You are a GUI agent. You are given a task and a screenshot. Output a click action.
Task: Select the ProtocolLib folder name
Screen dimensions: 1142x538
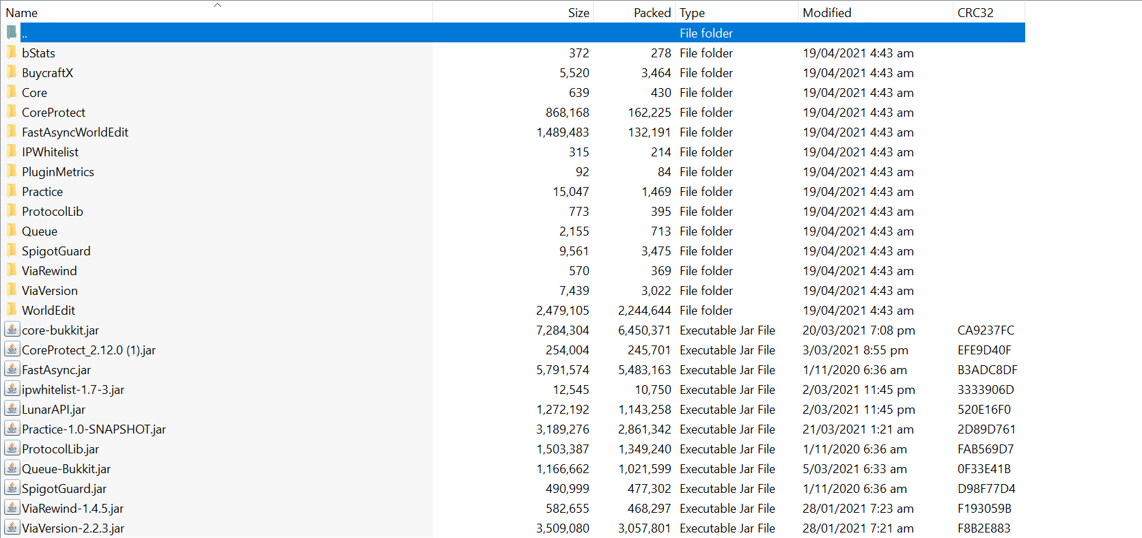pyautogui.click(x=53, y=212)
